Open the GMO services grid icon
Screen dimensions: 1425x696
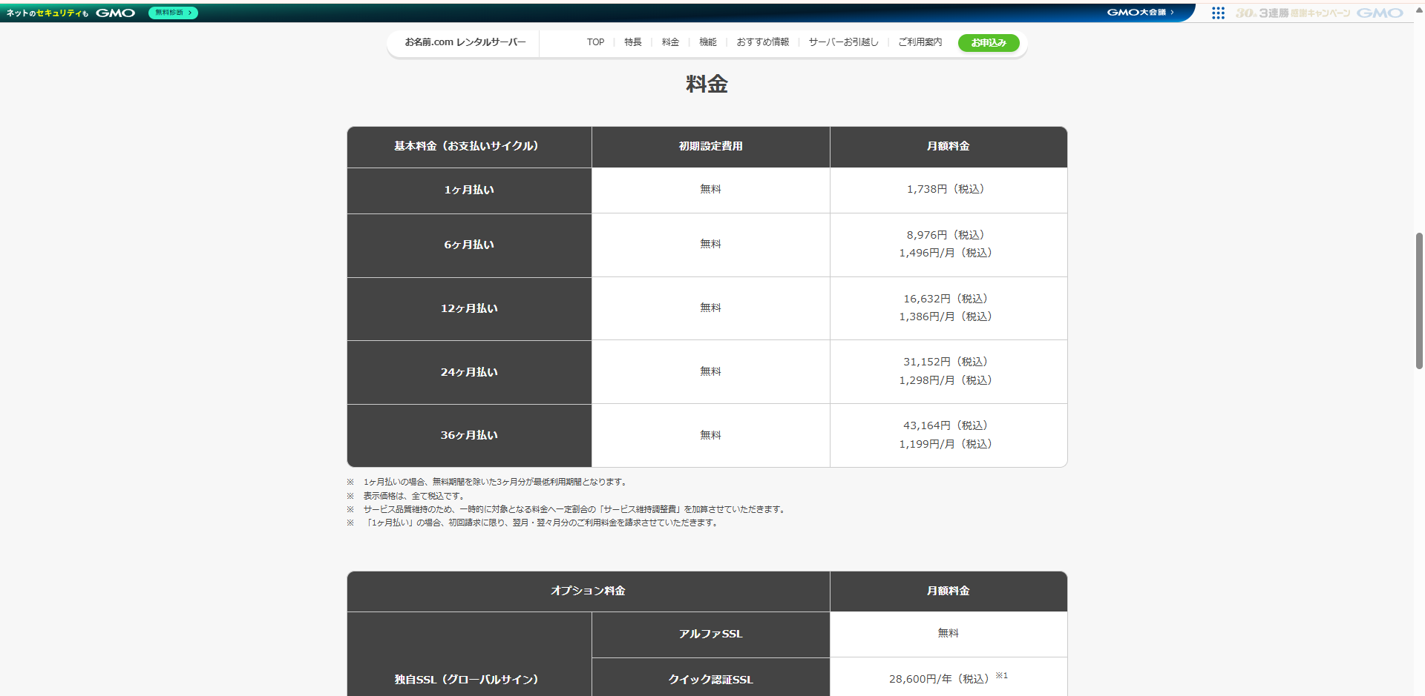(1218, 13)
